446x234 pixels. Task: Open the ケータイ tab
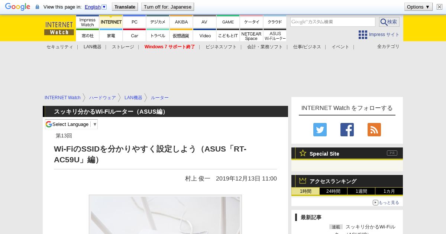[251, 22]
